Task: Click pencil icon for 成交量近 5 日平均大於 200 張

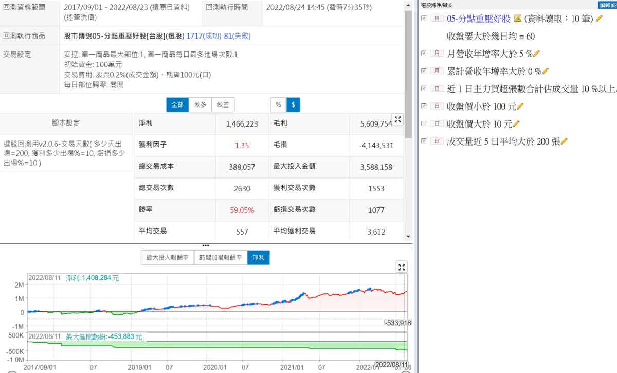Action: [564, 141]
